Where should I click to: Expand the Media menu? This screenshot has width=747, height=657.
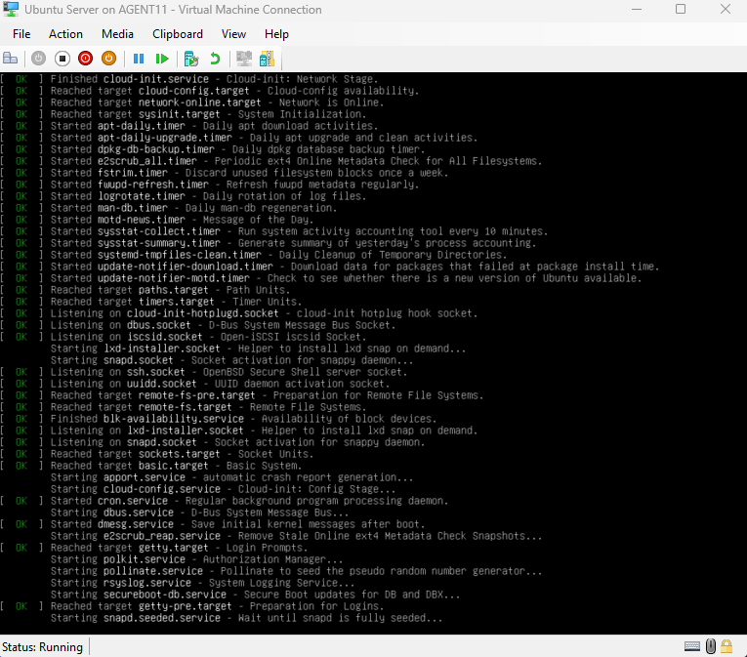(x=117, y=34)
